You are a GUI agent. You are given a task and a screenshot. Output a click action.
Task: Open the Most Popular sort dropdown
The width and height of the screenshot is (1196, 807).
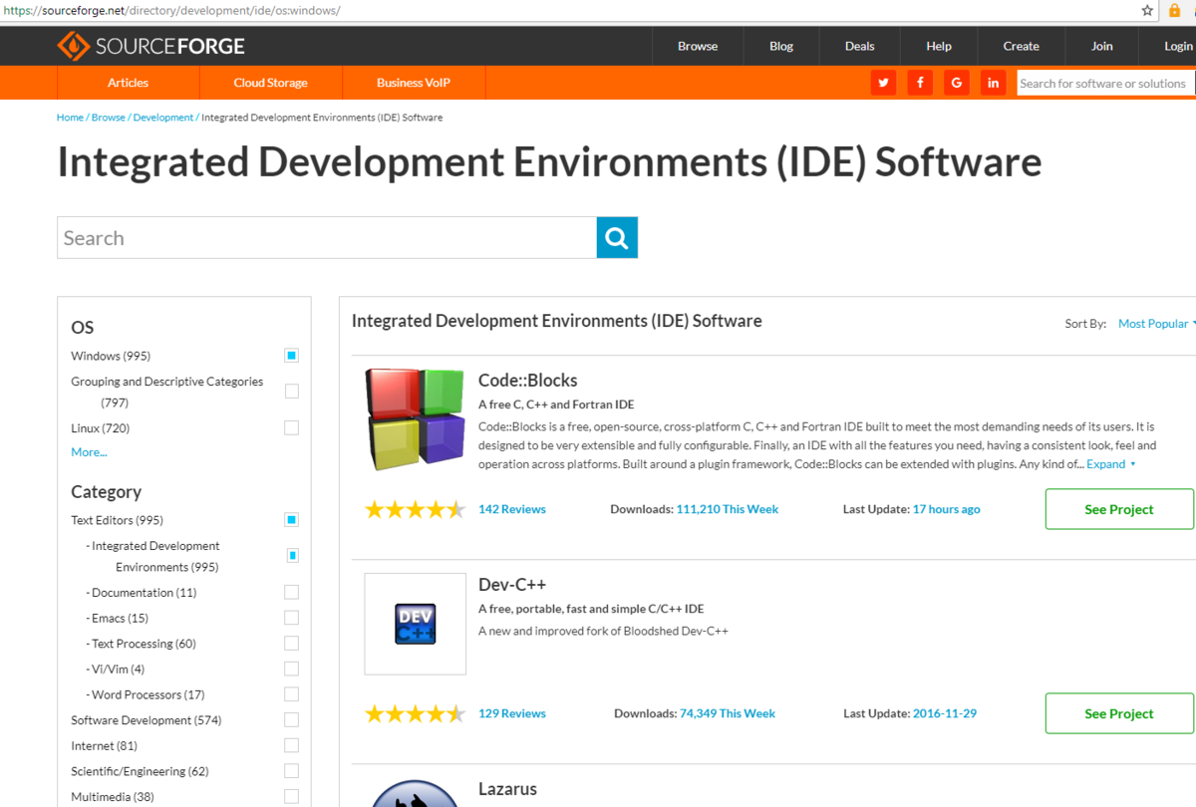tap(1156, 324)
